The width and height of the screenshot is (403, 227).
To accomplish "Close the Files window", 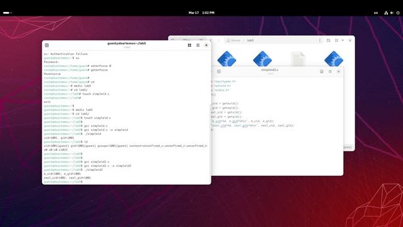I will (x=350, y=40).
